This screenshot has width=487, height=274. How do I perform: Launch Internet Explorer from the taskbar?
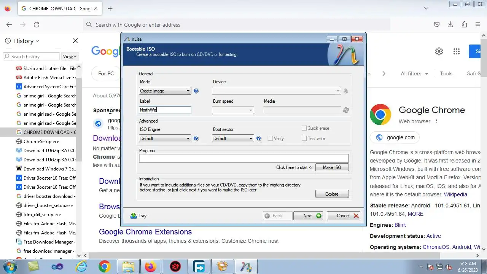(x=81, y=266)
